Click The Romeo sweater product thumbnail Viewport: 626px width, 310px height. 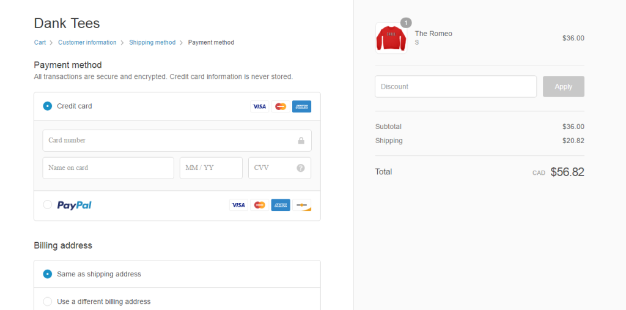pos(391,38)
